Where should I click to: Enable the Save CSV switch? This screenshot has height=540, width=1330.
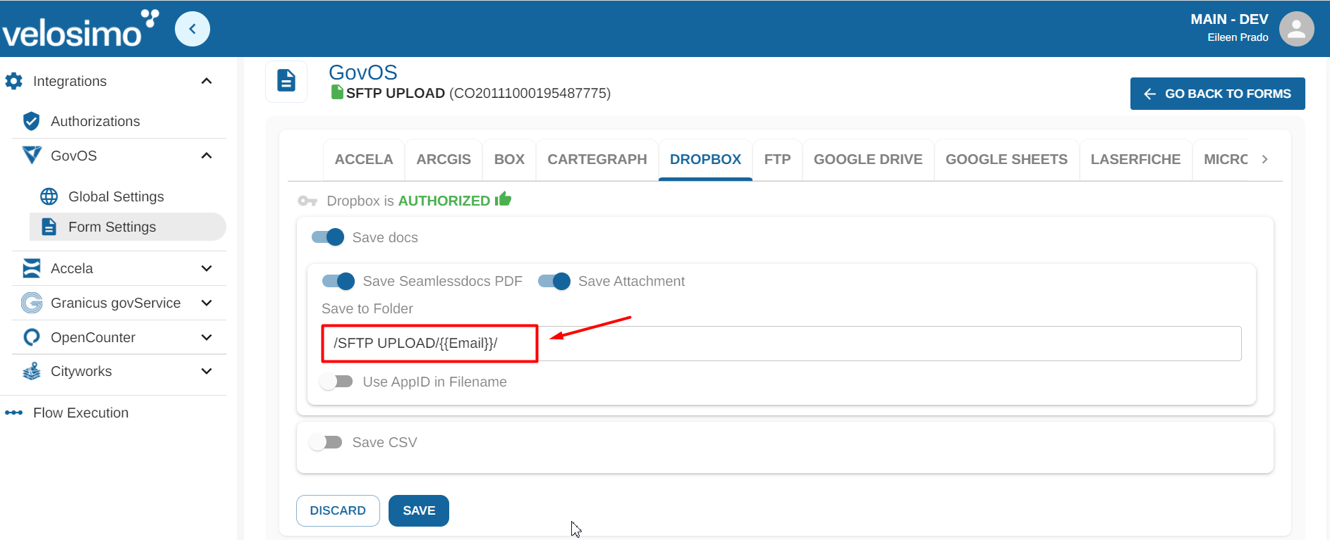[326, 442]
